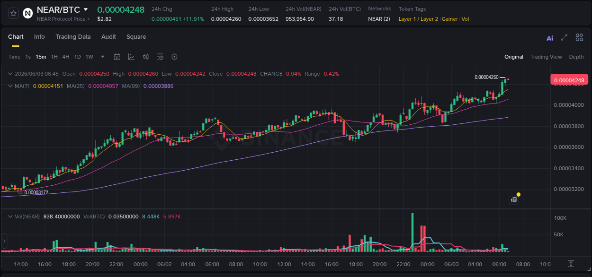
Task: Click the main price 0.00004248
Action: [x=121, y=9]
